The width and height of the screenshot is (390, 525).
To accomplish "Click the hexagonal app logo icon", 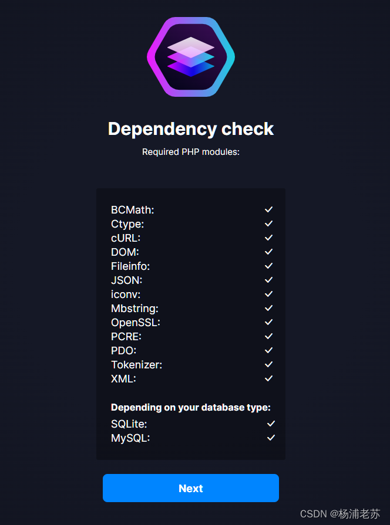I will [190, 56].
